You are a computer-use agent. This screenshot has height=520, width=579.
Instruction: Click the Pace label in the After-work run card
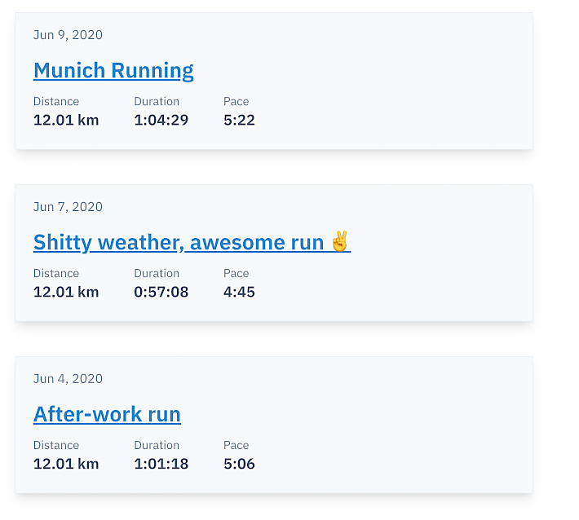tap(236, 446)
